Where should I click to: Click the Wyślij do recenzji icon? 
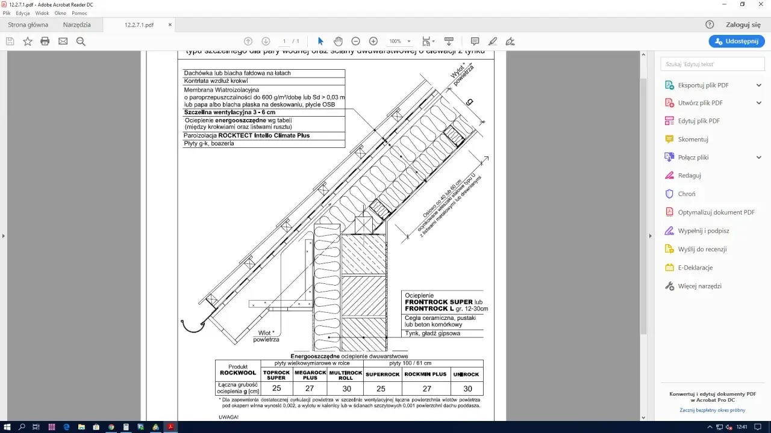[x=669, y=249]
